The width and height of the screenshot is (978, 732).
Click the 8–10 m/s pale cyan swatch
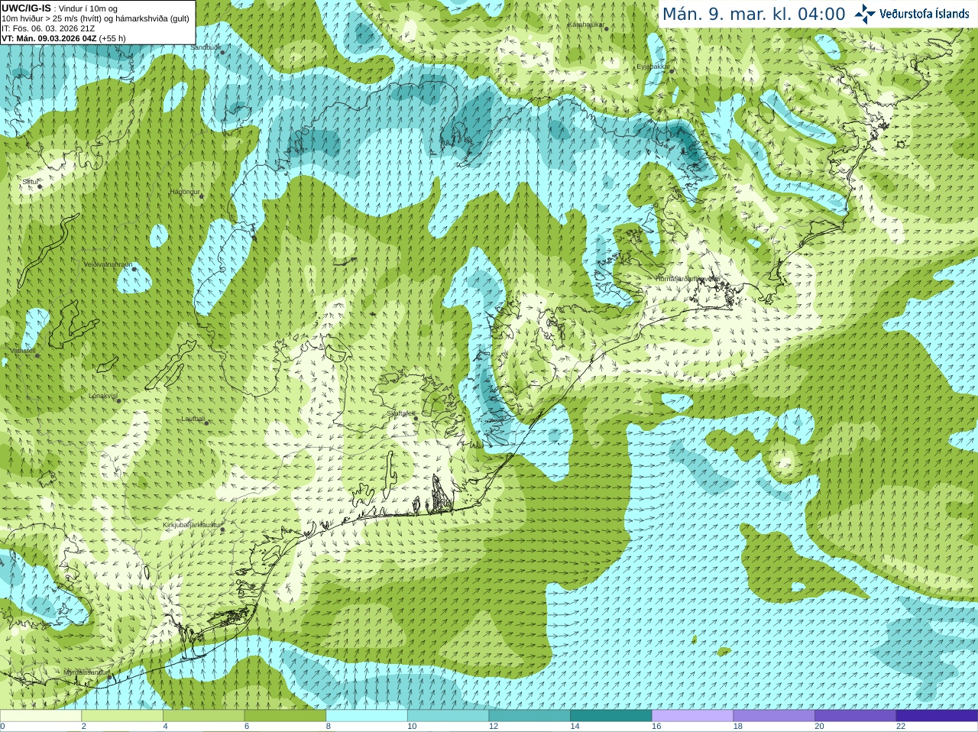[367, 716]
